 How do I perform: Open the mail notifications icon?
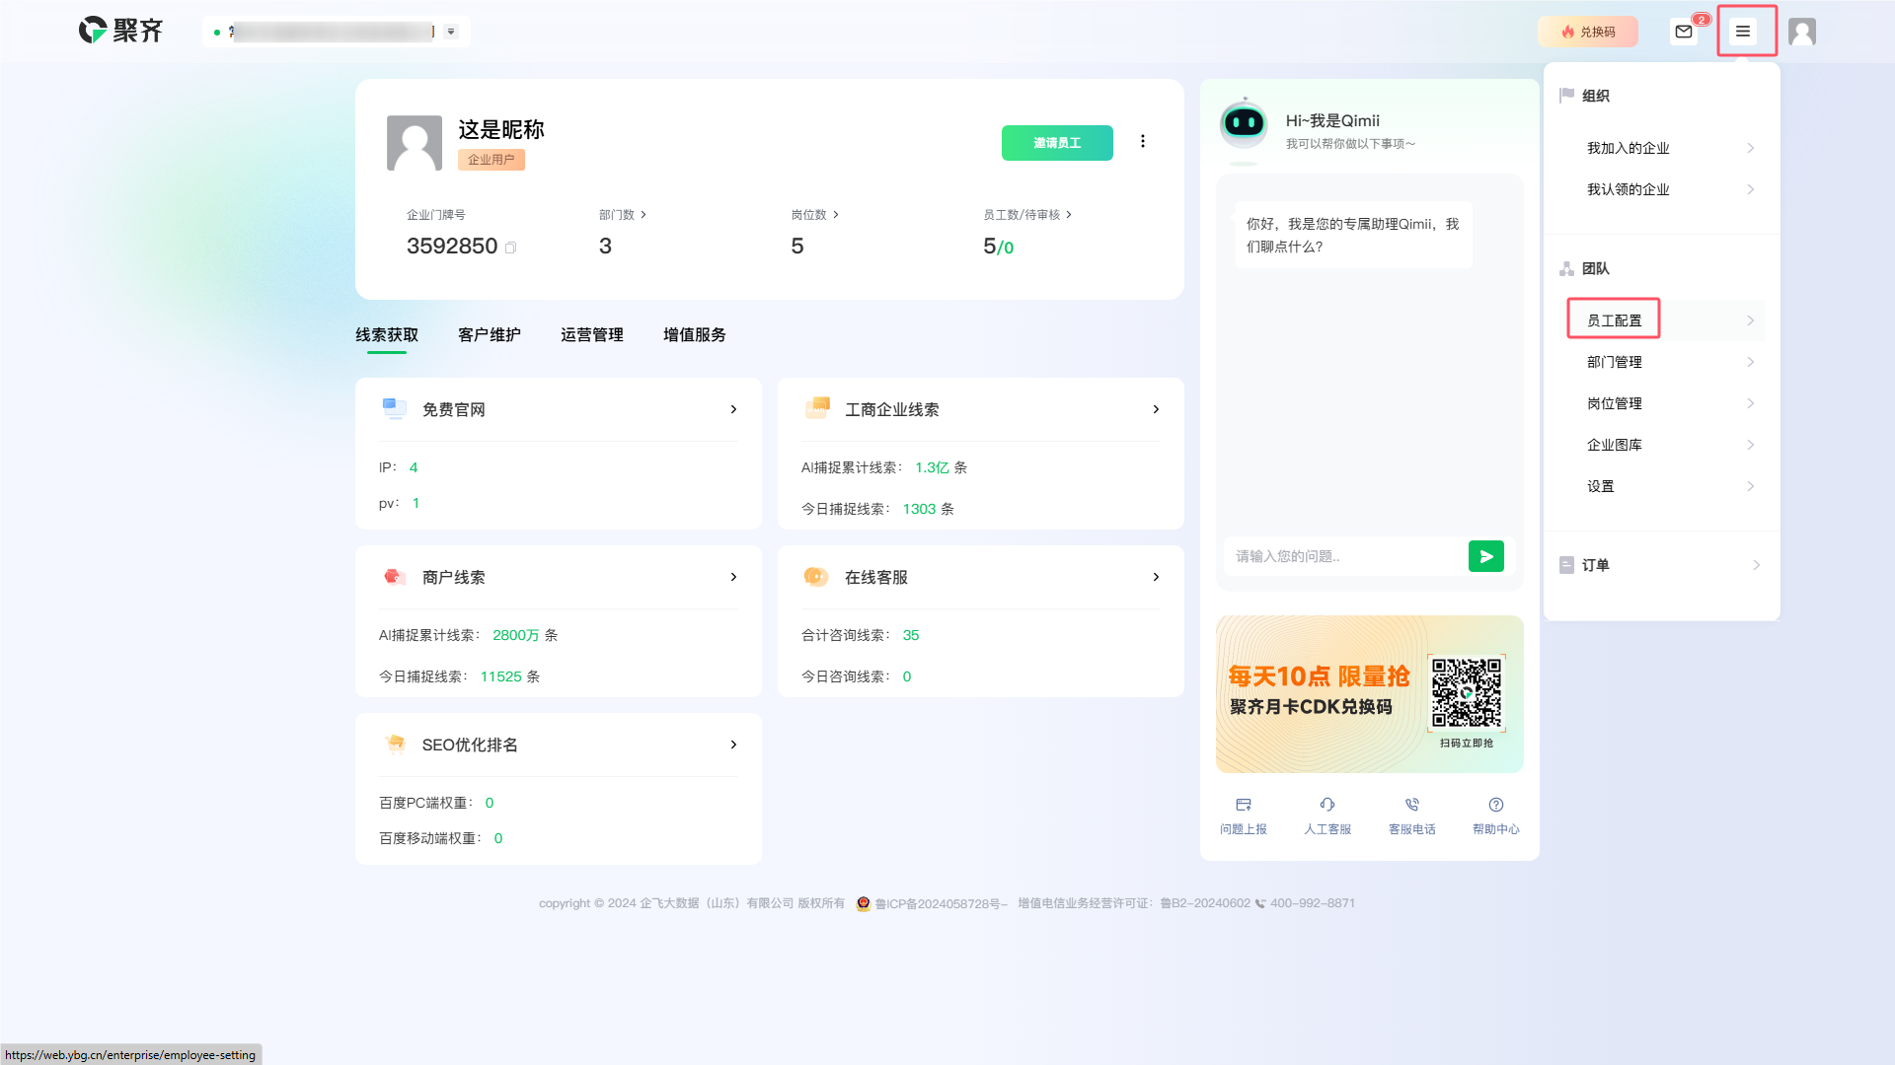(1684, 32)
